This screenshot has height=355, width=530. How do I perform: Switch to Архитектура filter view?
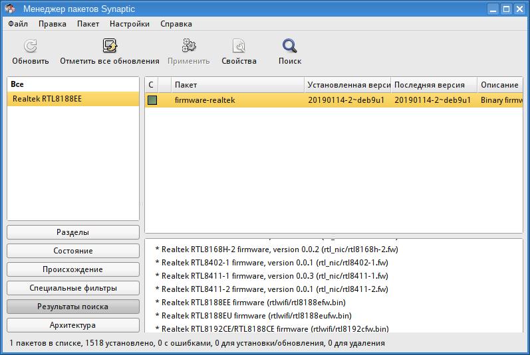click(x=73, y=325)
